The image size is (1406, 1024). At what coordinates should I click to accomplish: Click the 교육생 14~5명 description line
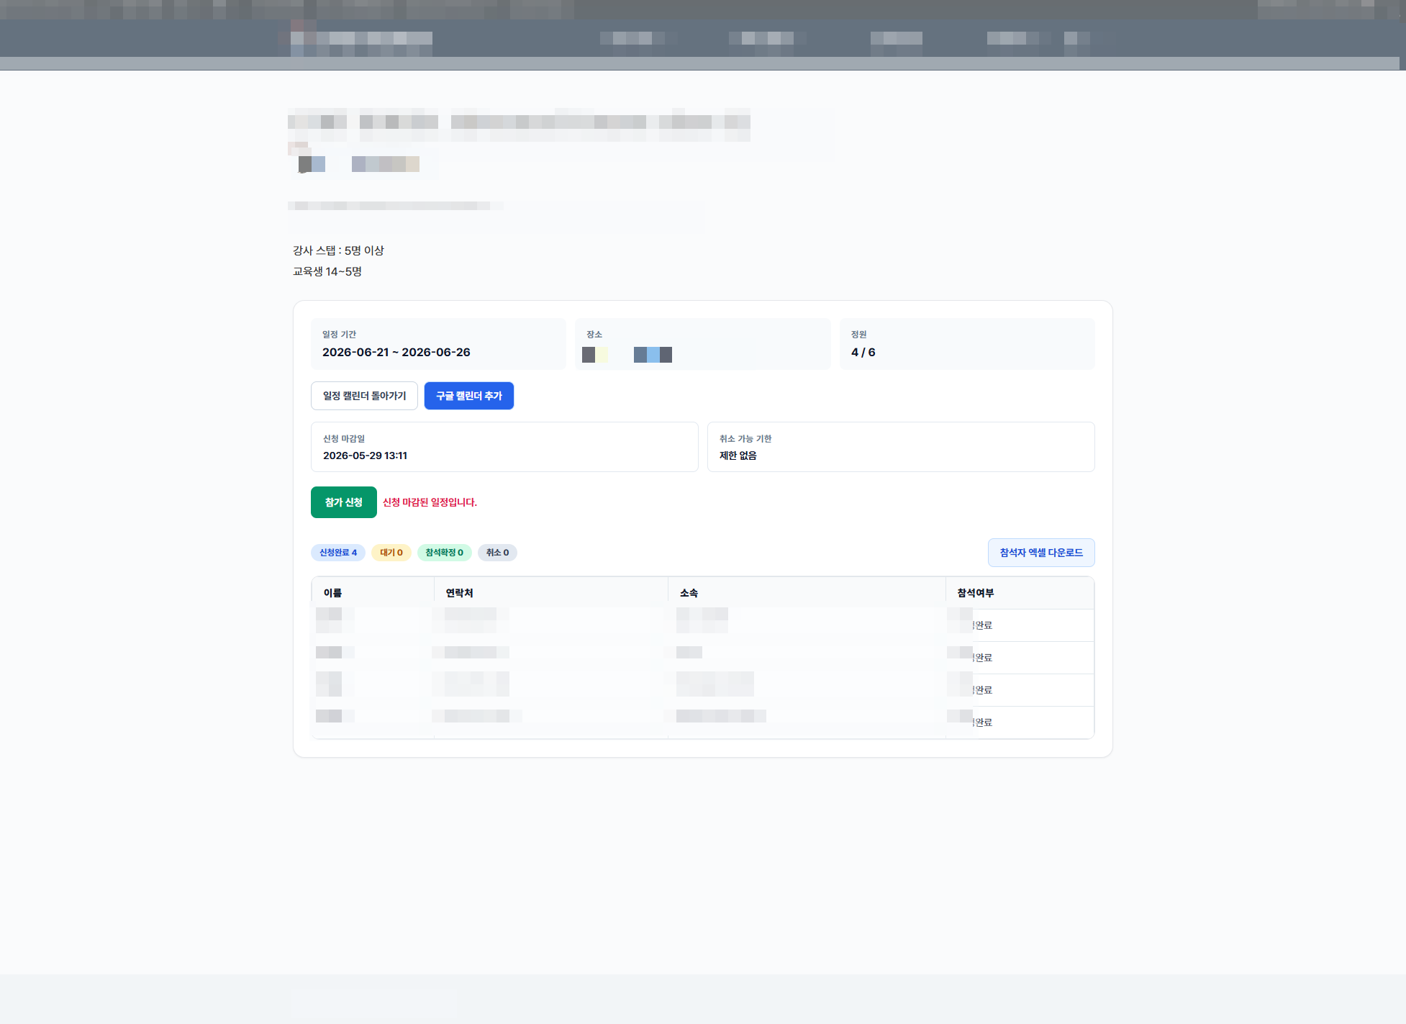[327, 271]
